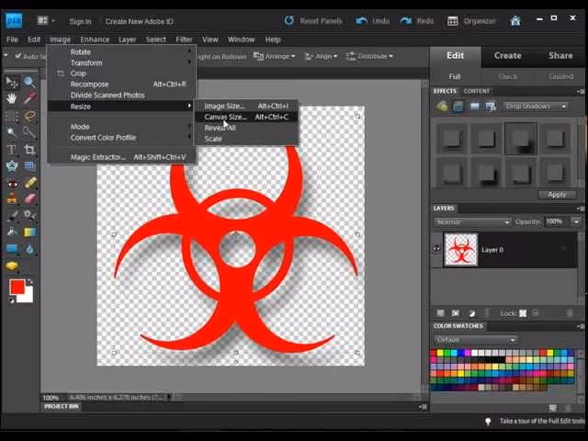Open the Distribute dropdown in options bar
588x441 pixels.
(x=369, y=56)
